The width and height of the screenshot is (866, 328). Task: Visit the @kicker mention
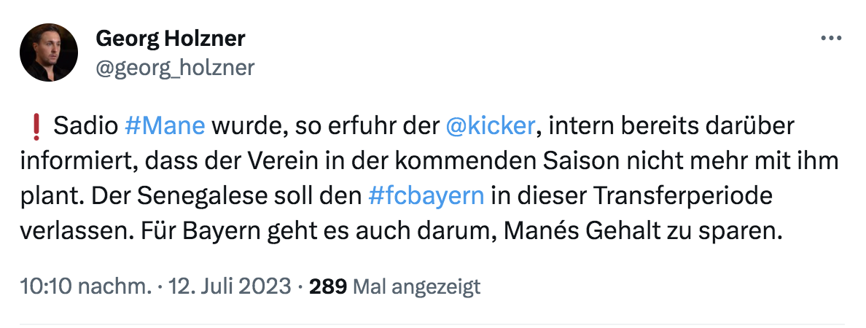point(491,126)
